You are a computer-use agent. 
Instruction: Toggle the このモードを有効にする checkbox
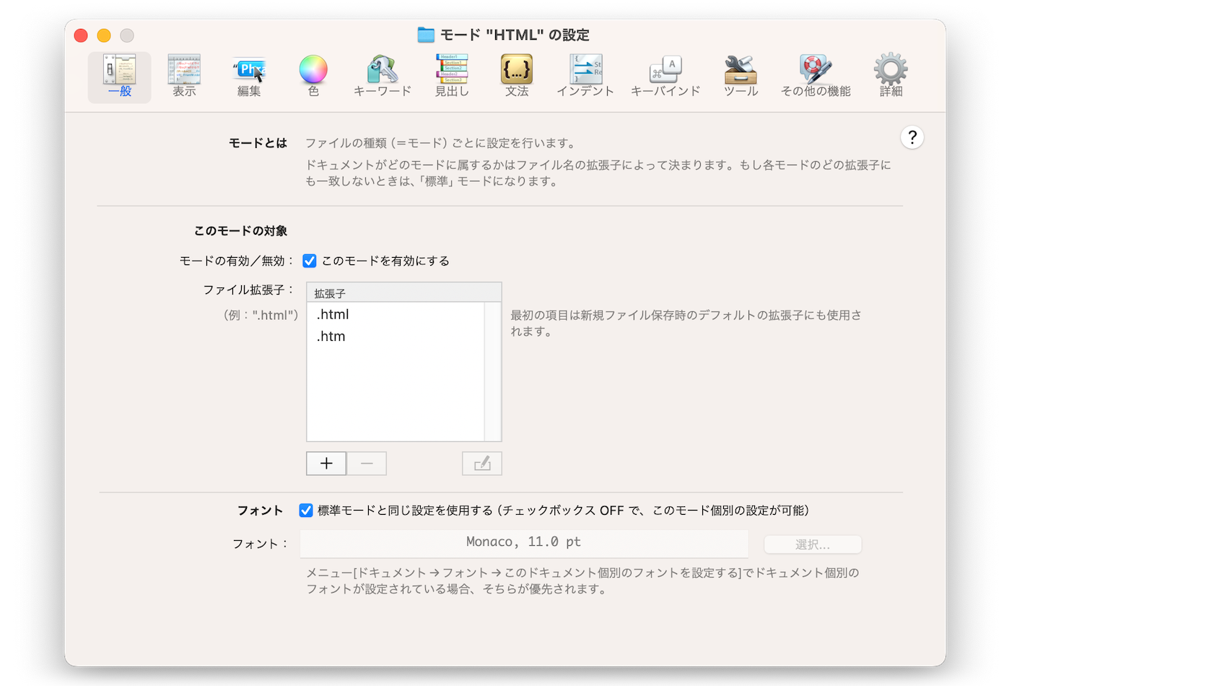click(310, 261)
